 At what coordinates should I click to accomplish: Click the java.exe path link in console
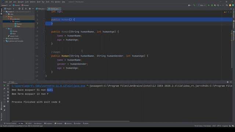pyautogui.click(x=48, y=86)
